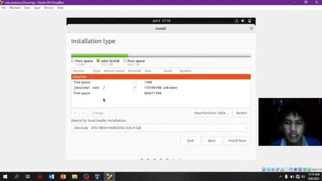The width and height of the screenshot is (322, 181).
Task: Select the 1 MB free space row
Action: [161, 82]
